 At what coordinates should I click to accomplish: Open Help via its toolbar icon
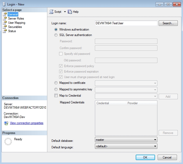tap(70, 12)
